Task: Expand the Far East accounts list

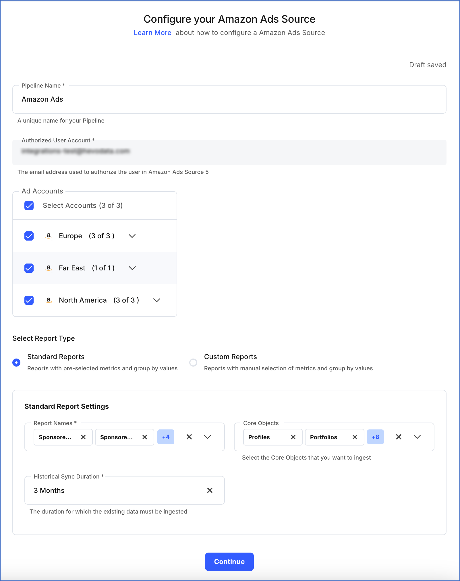Action: tap(132, 268)
